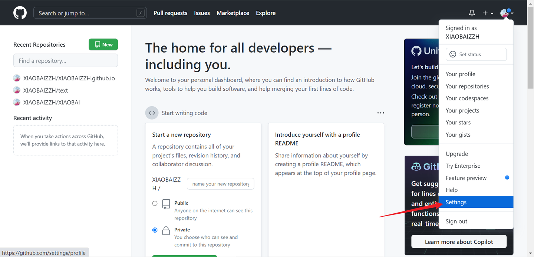Open Your gists menu entry
Screen dimensions: 534x257
(476, 135)
